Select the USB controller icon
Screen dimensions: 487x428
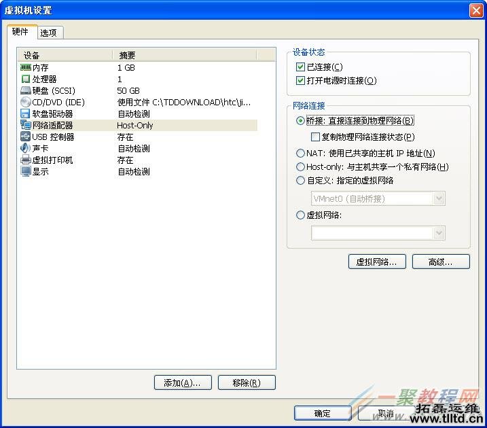pos(25,137)
